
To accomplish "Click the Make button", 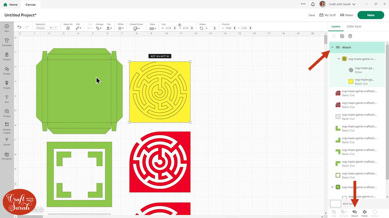I will [371, 15].
